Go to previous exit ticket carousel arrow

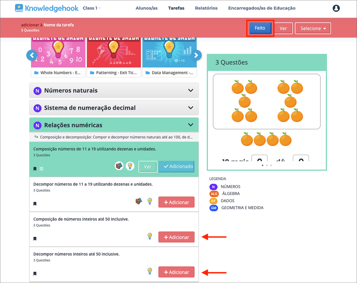click(x=32, y=55)
